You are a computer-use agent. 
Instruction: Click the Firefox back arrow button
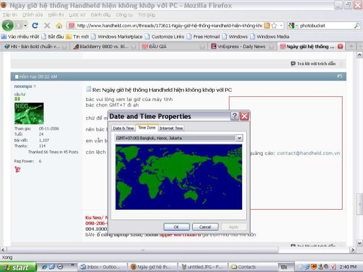pos(8,25)
